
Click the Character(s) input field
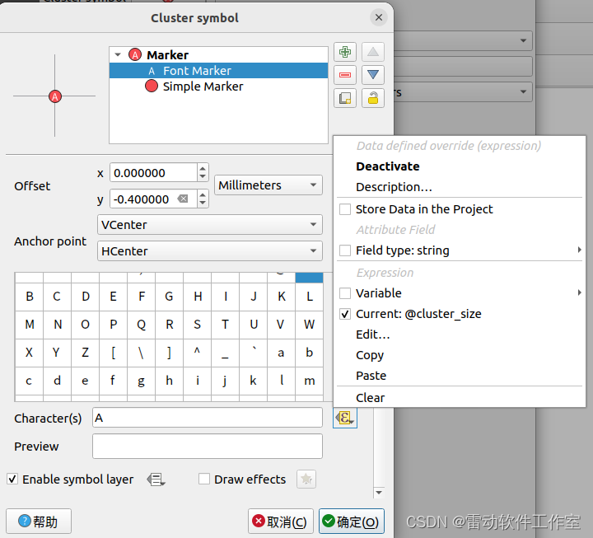click(208, 418)
